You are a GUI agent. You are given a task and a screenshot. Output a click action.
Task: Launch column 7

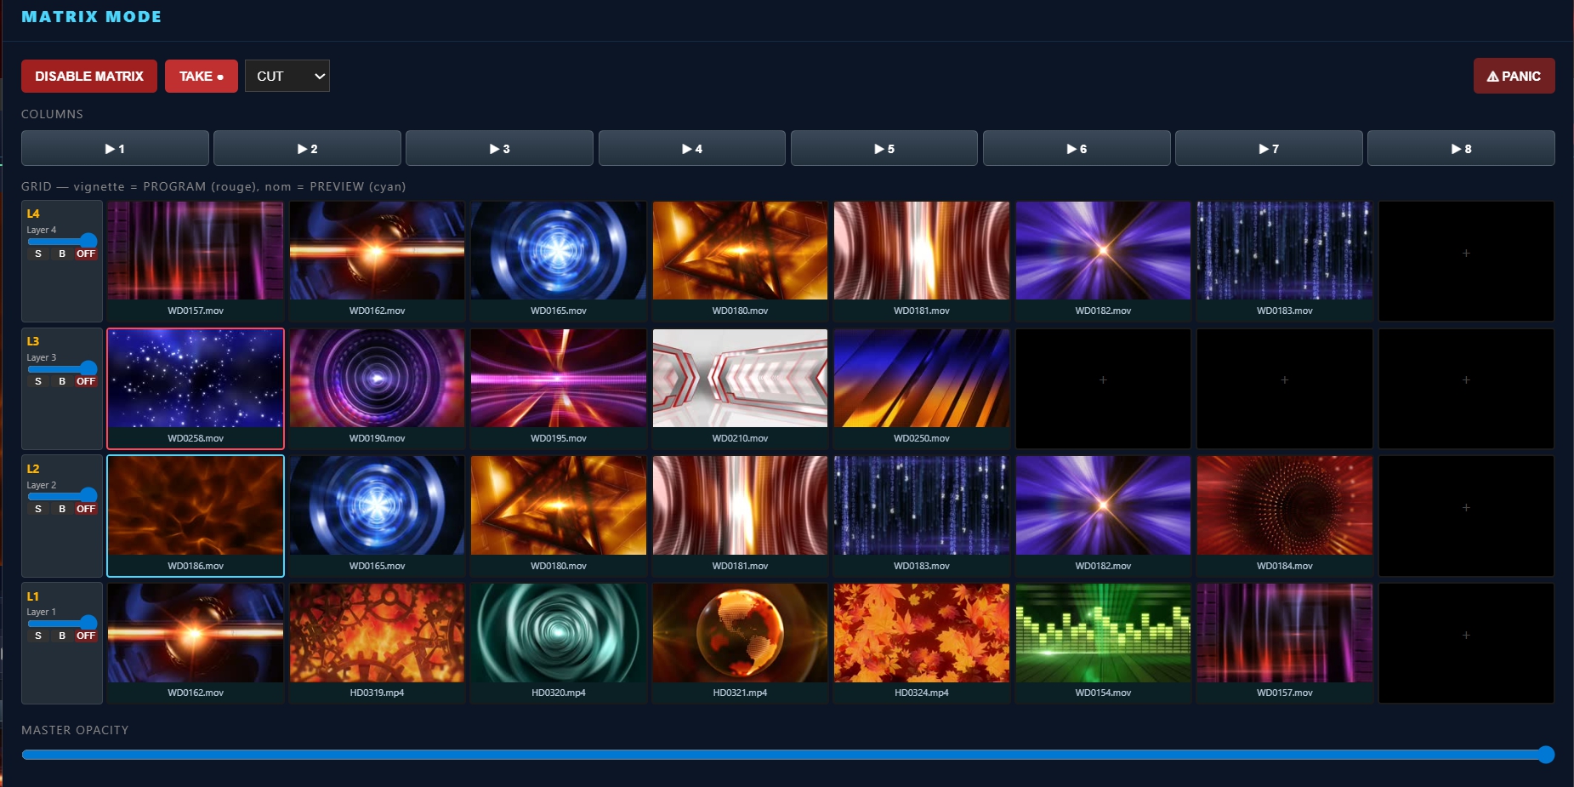click(x=1269, y=149)
